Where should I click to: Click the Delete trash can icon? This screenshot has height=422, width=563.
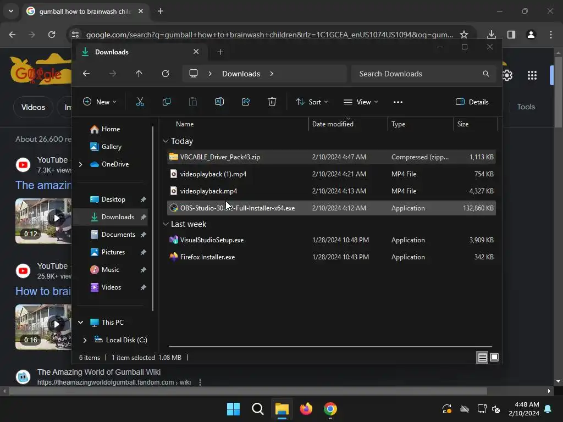[x=272, y=102]
